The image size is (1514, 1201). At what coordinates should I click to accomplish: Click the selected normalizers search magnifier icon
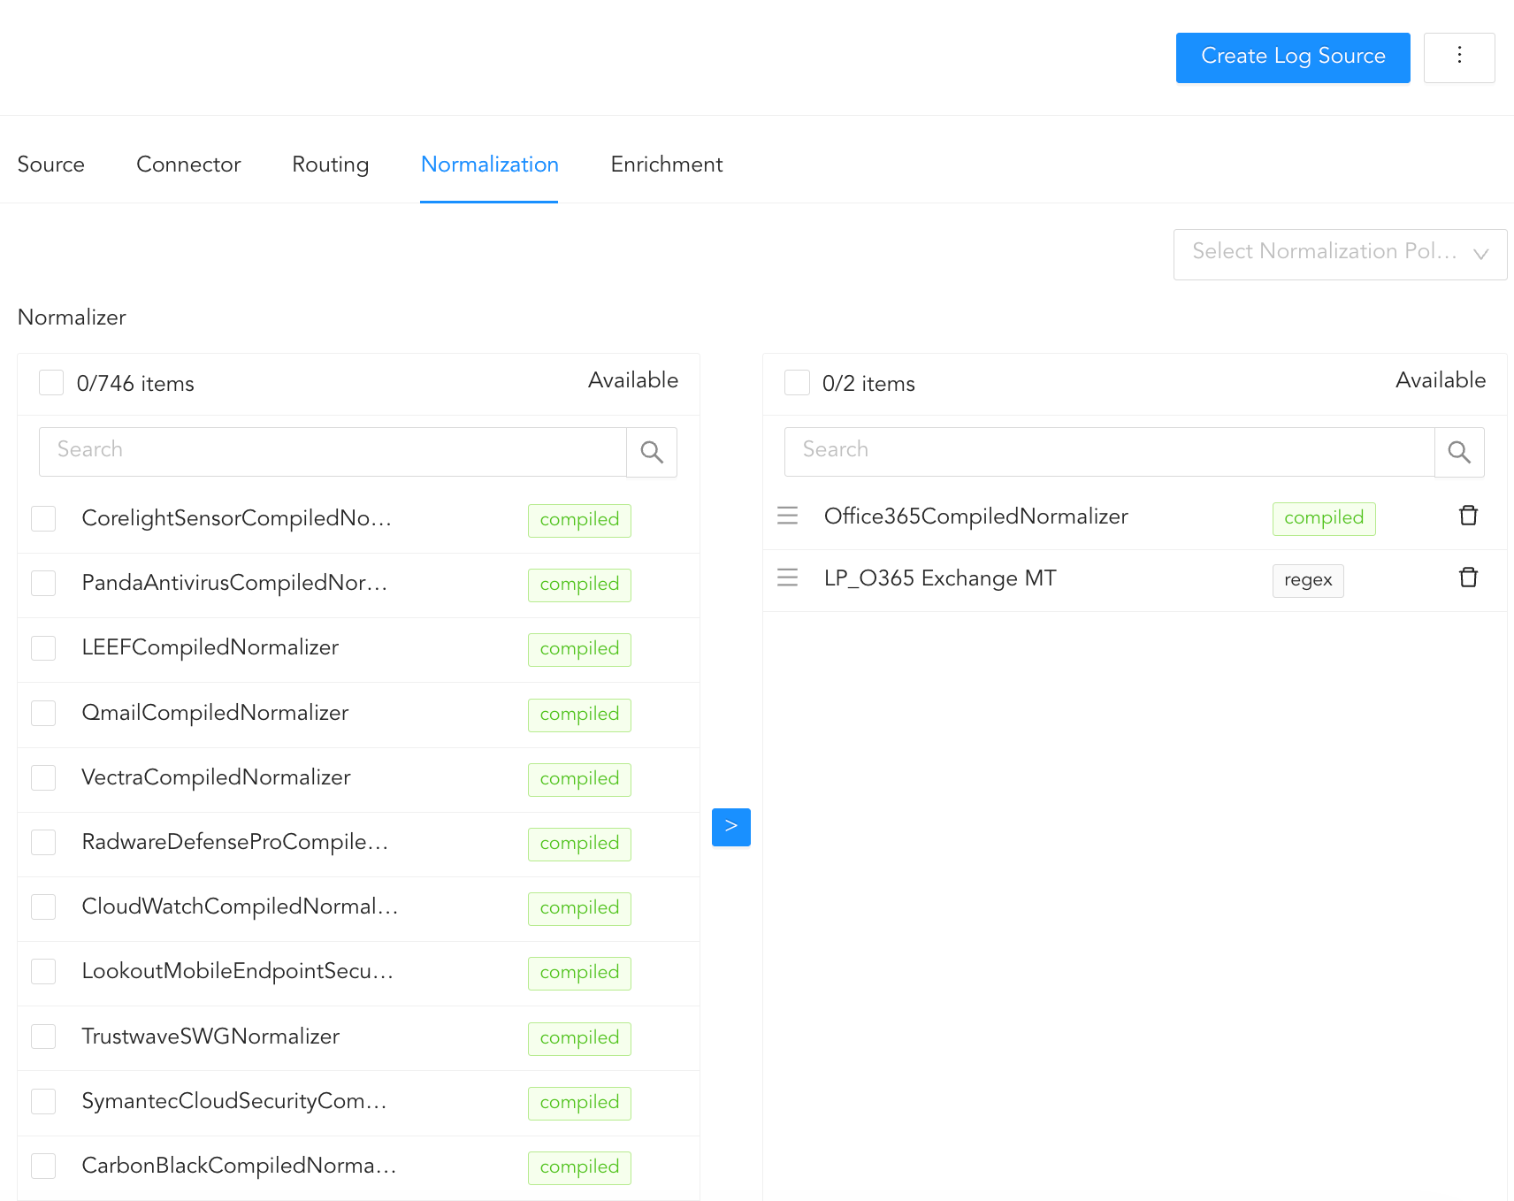click(x=1459, y=452)
